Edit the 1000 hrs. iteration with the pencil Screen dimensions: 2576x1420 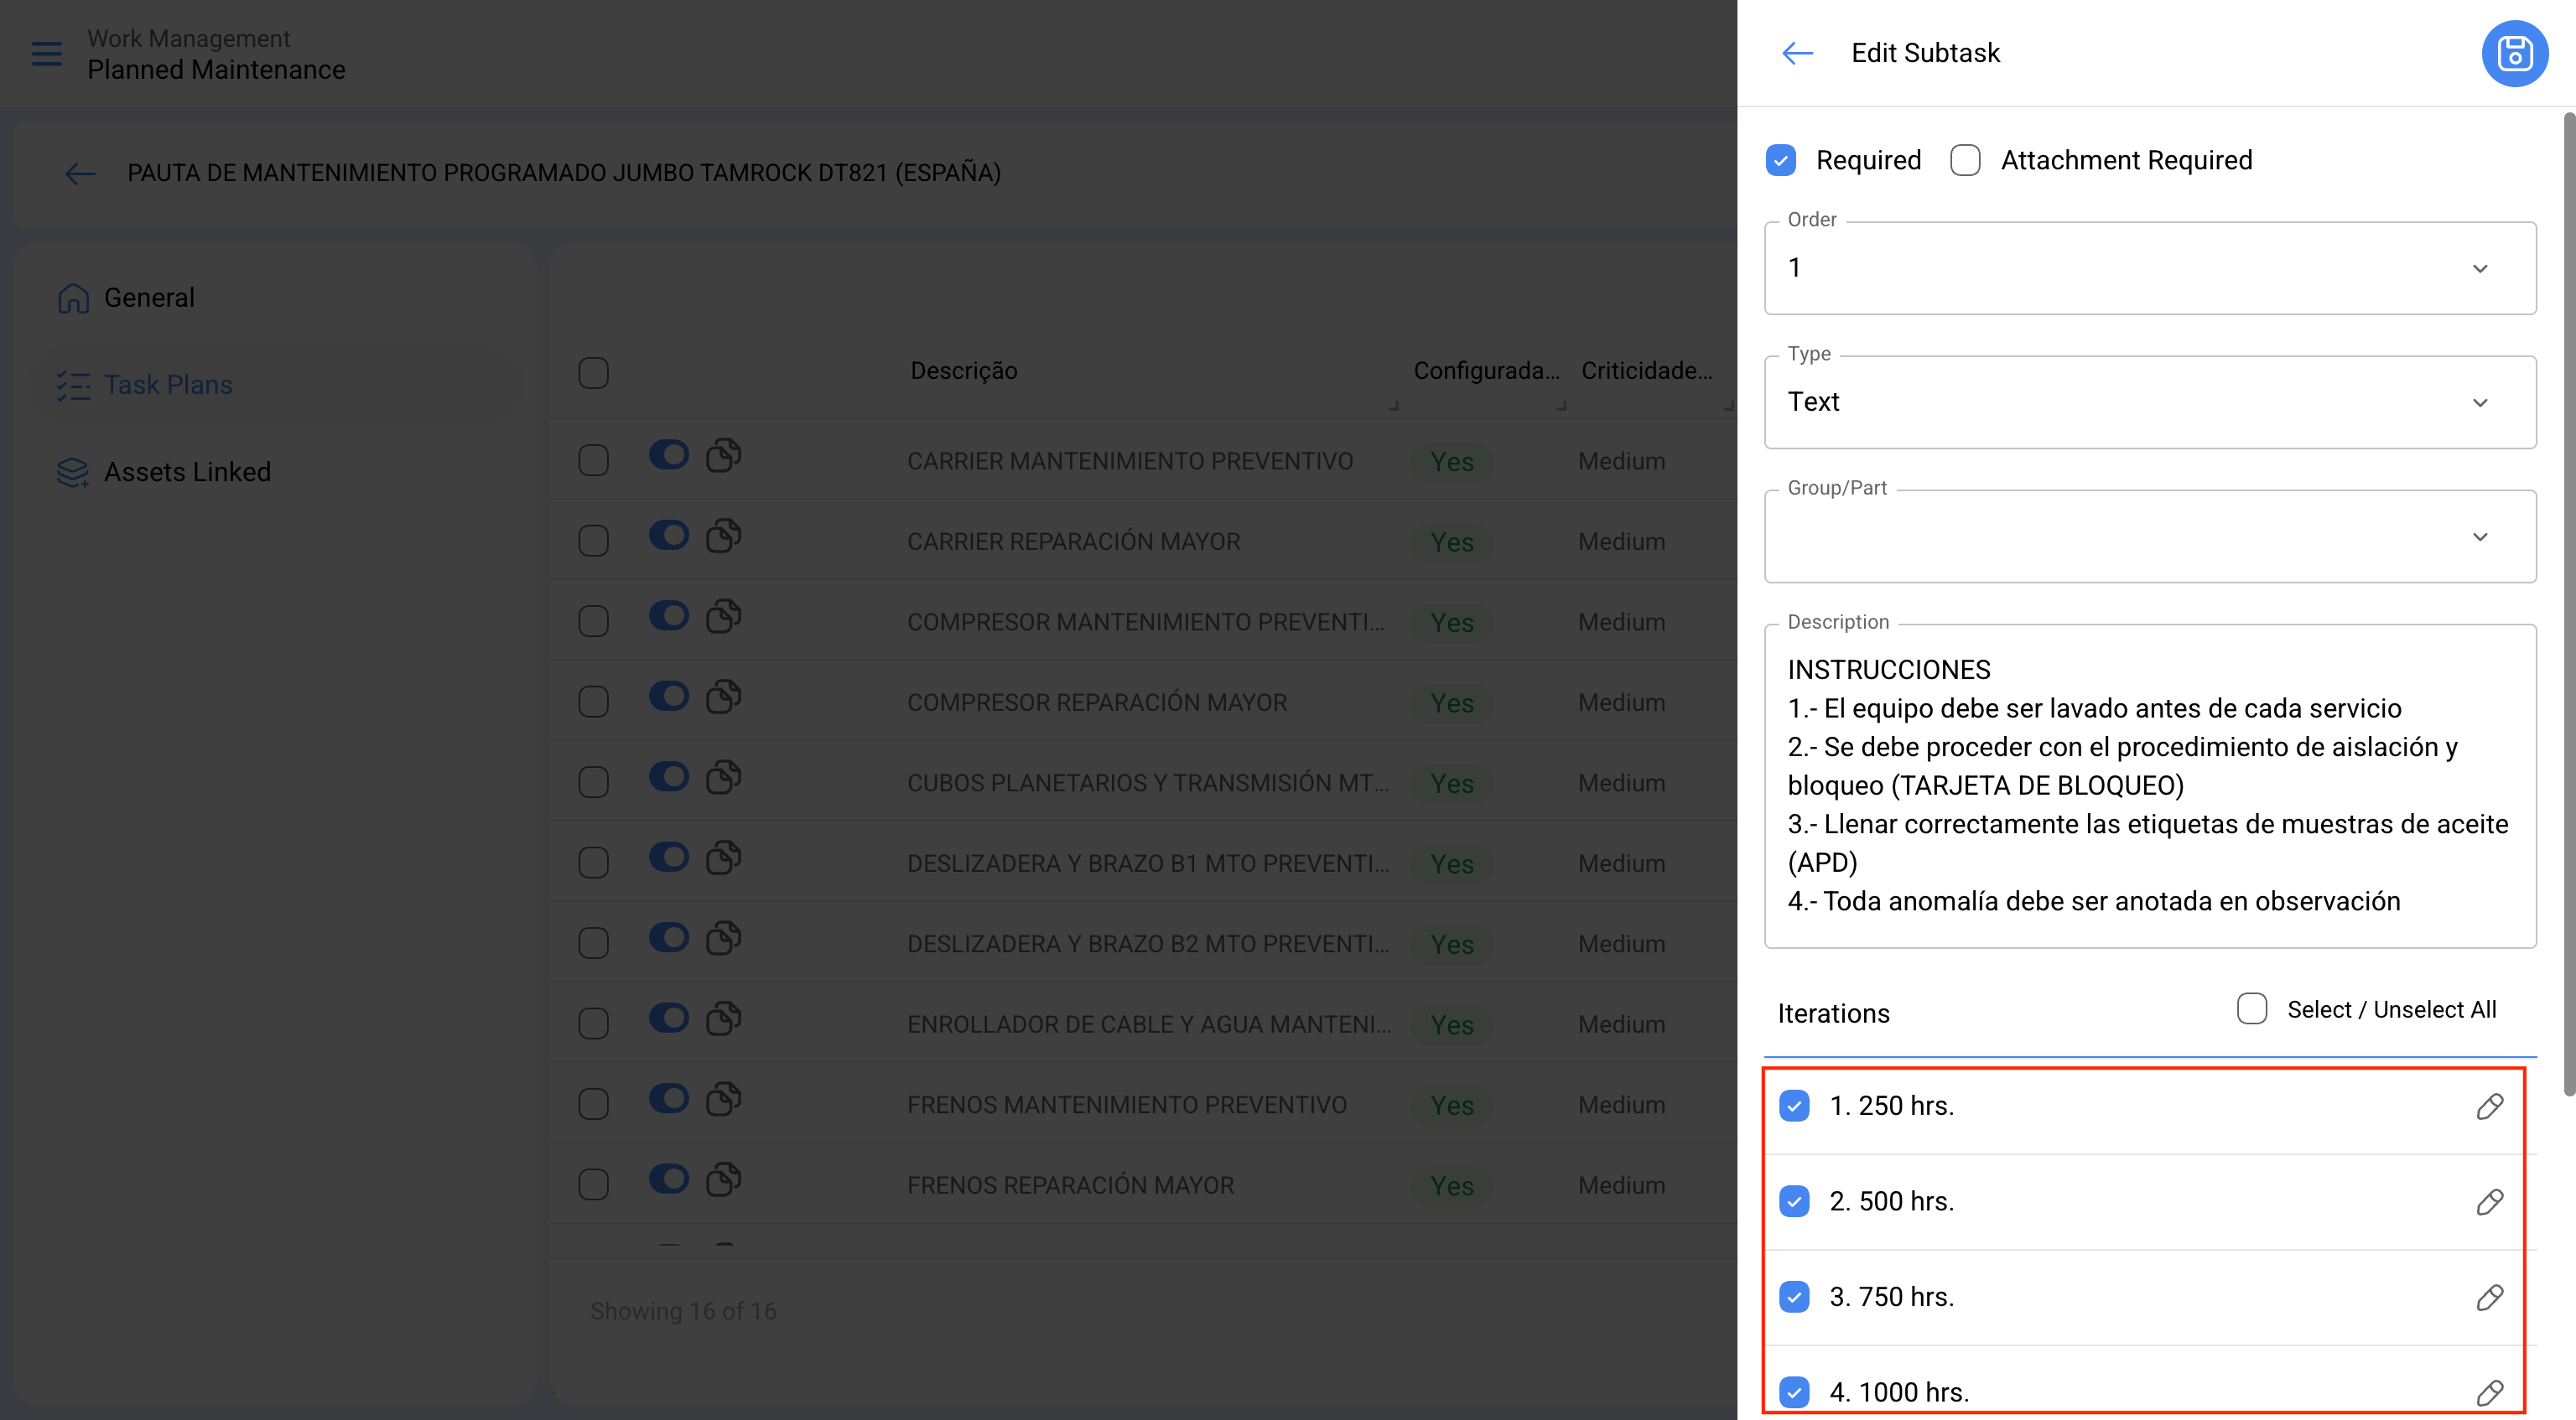(x=2489, y=1392)
